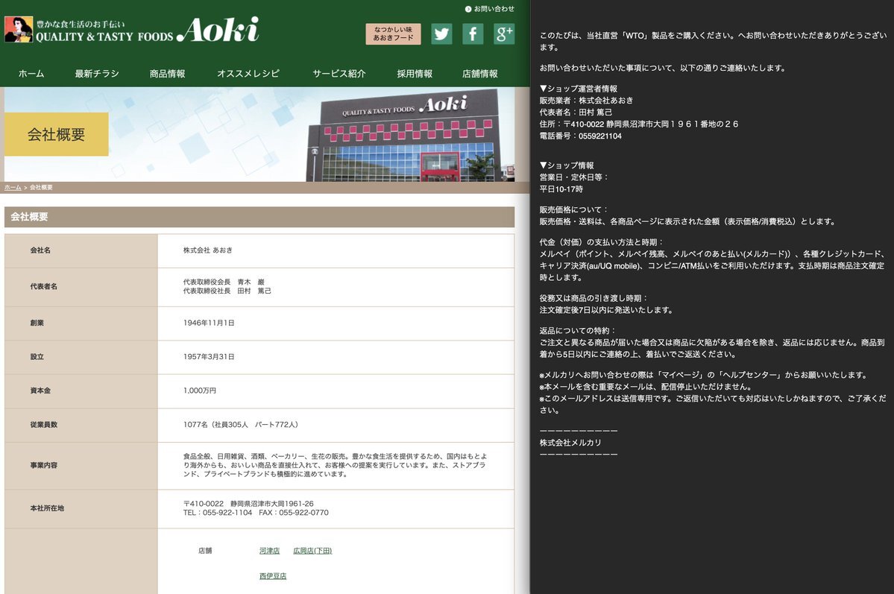Click the capital value 1,000万円
Viewport: 894px width, 594px height.
coord(200,391)
